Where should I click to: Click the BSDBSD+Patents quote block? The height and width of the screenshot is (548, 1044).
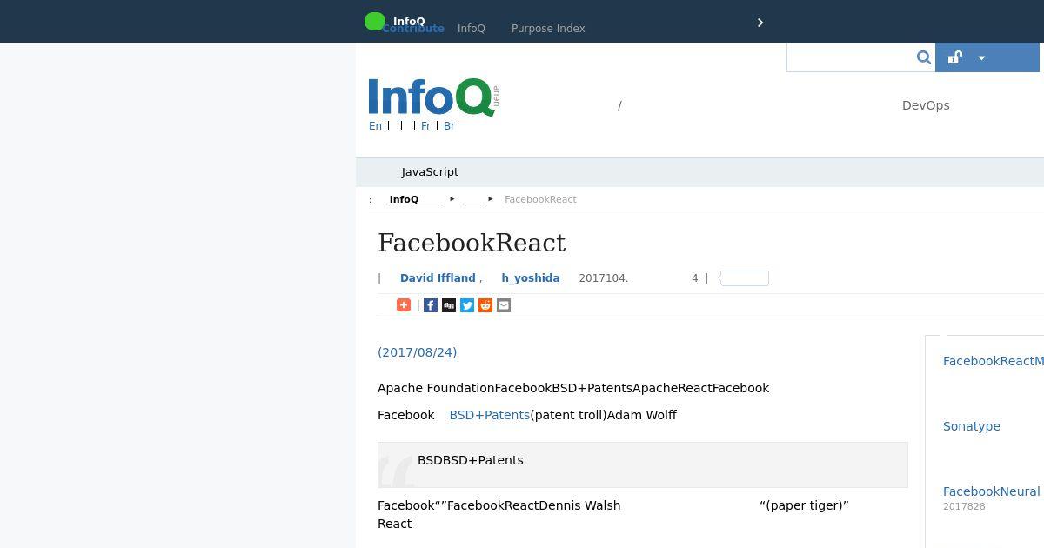(643, 464)
